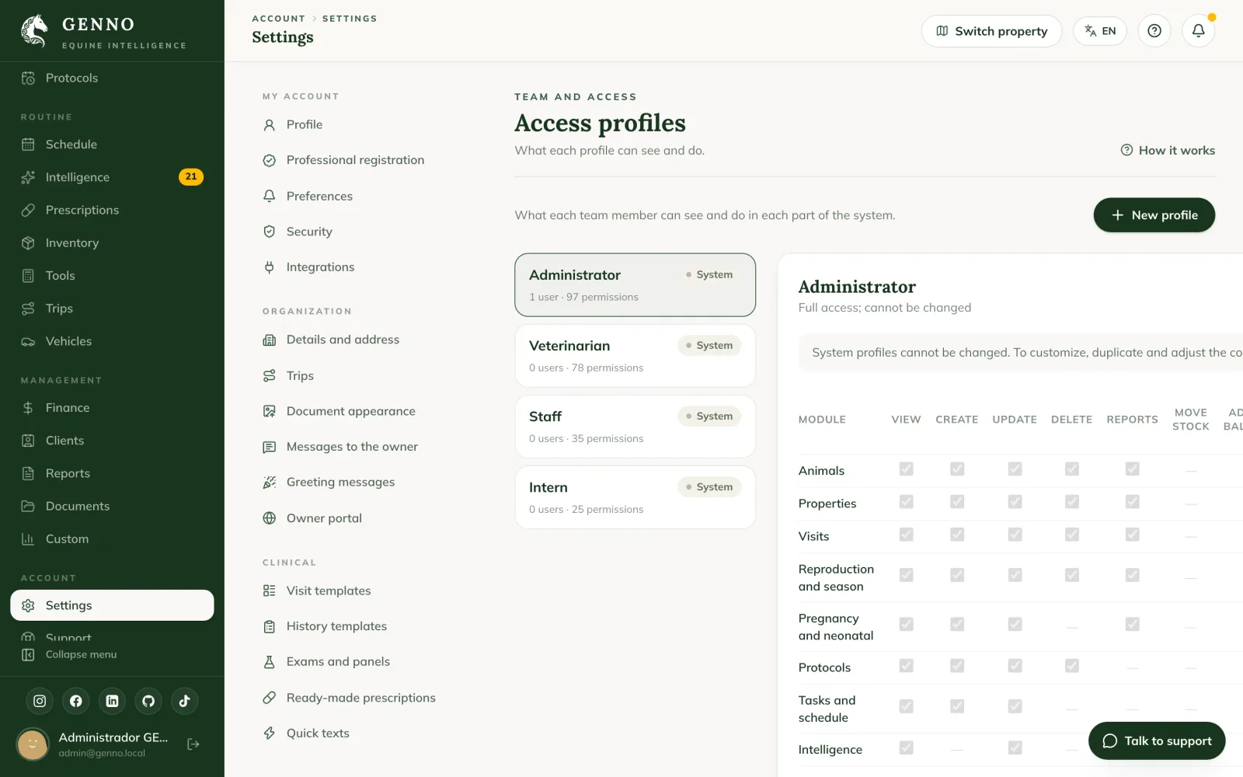Toggle Pregnancy and neonatal Reports checkbox
1243x777 pixels.
[1133, 625]
